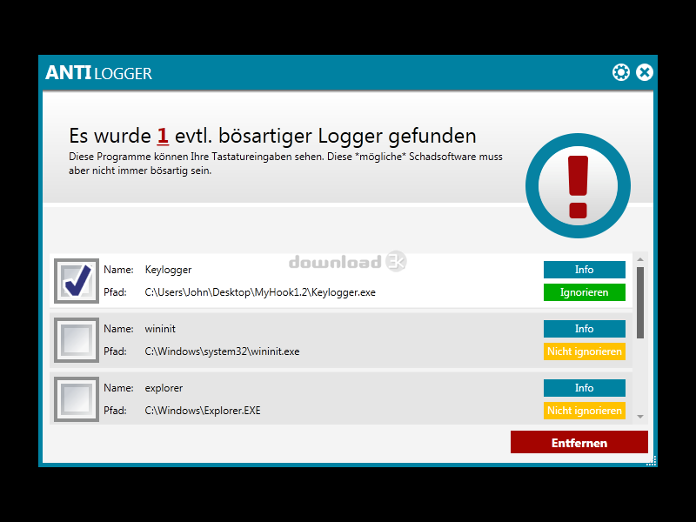Viewport: 696px width, 522px height.
Task: Click the red Entfernen button
Action: [579, 442]
